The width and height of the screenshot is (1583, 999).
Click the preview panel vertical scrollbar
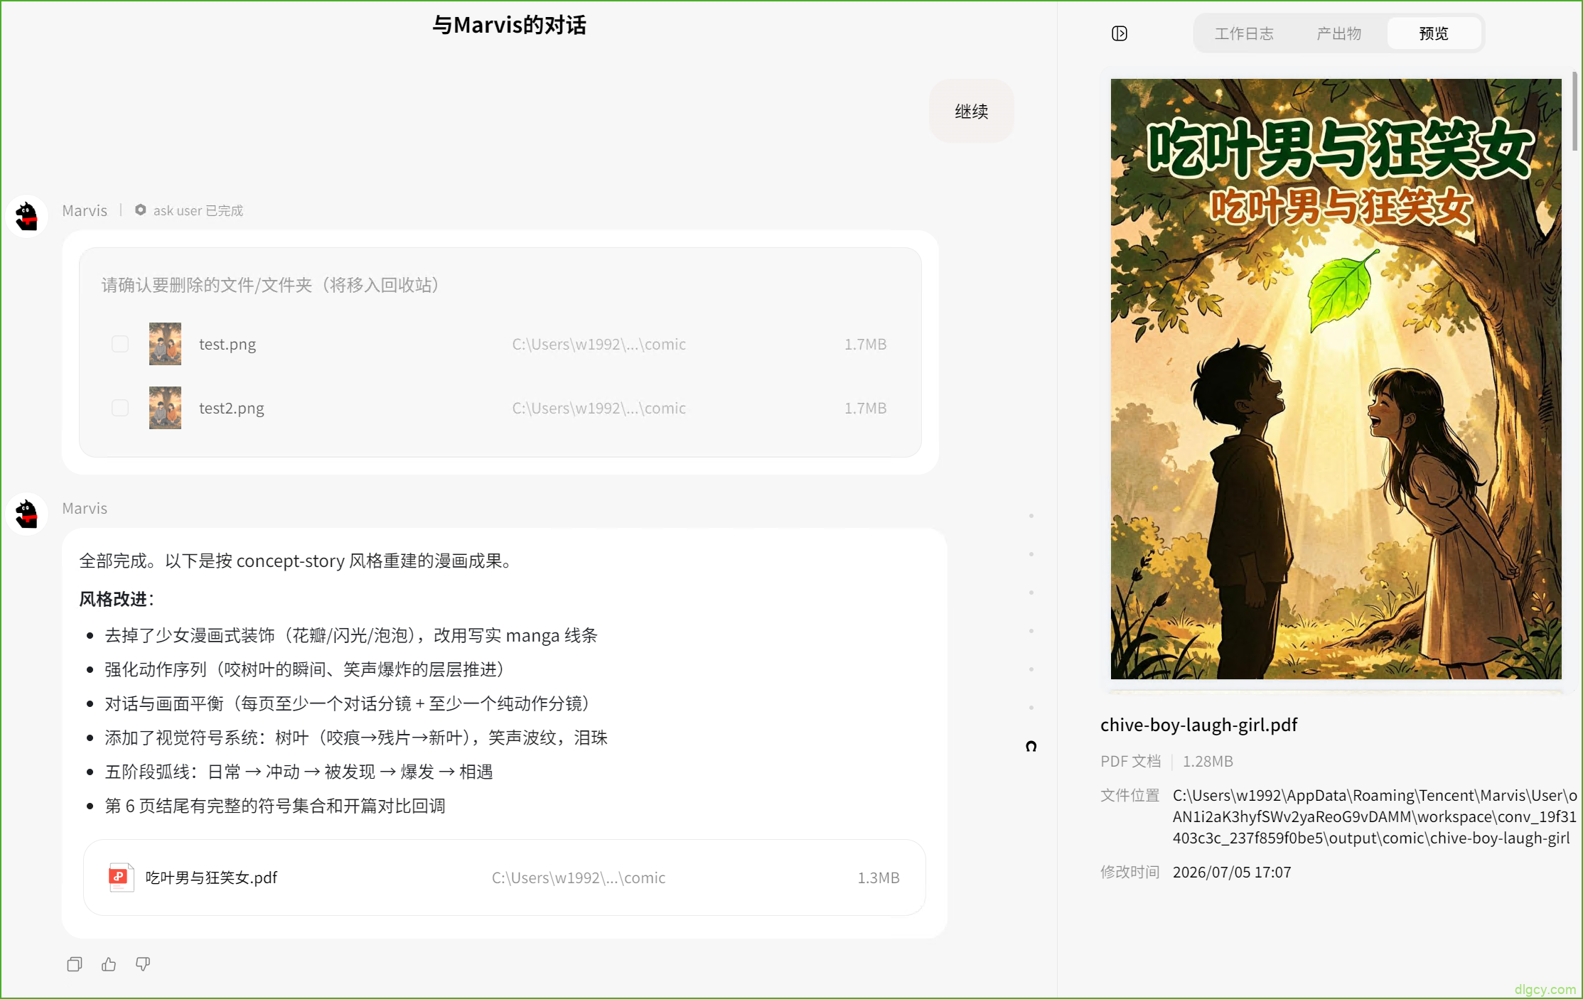pos(1575,112)
